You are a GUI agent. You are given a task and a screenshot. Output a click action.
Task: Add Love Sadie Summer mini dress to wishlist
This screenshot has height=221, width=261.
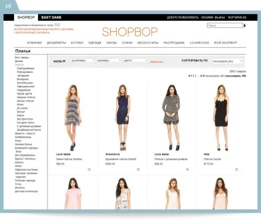89,169
